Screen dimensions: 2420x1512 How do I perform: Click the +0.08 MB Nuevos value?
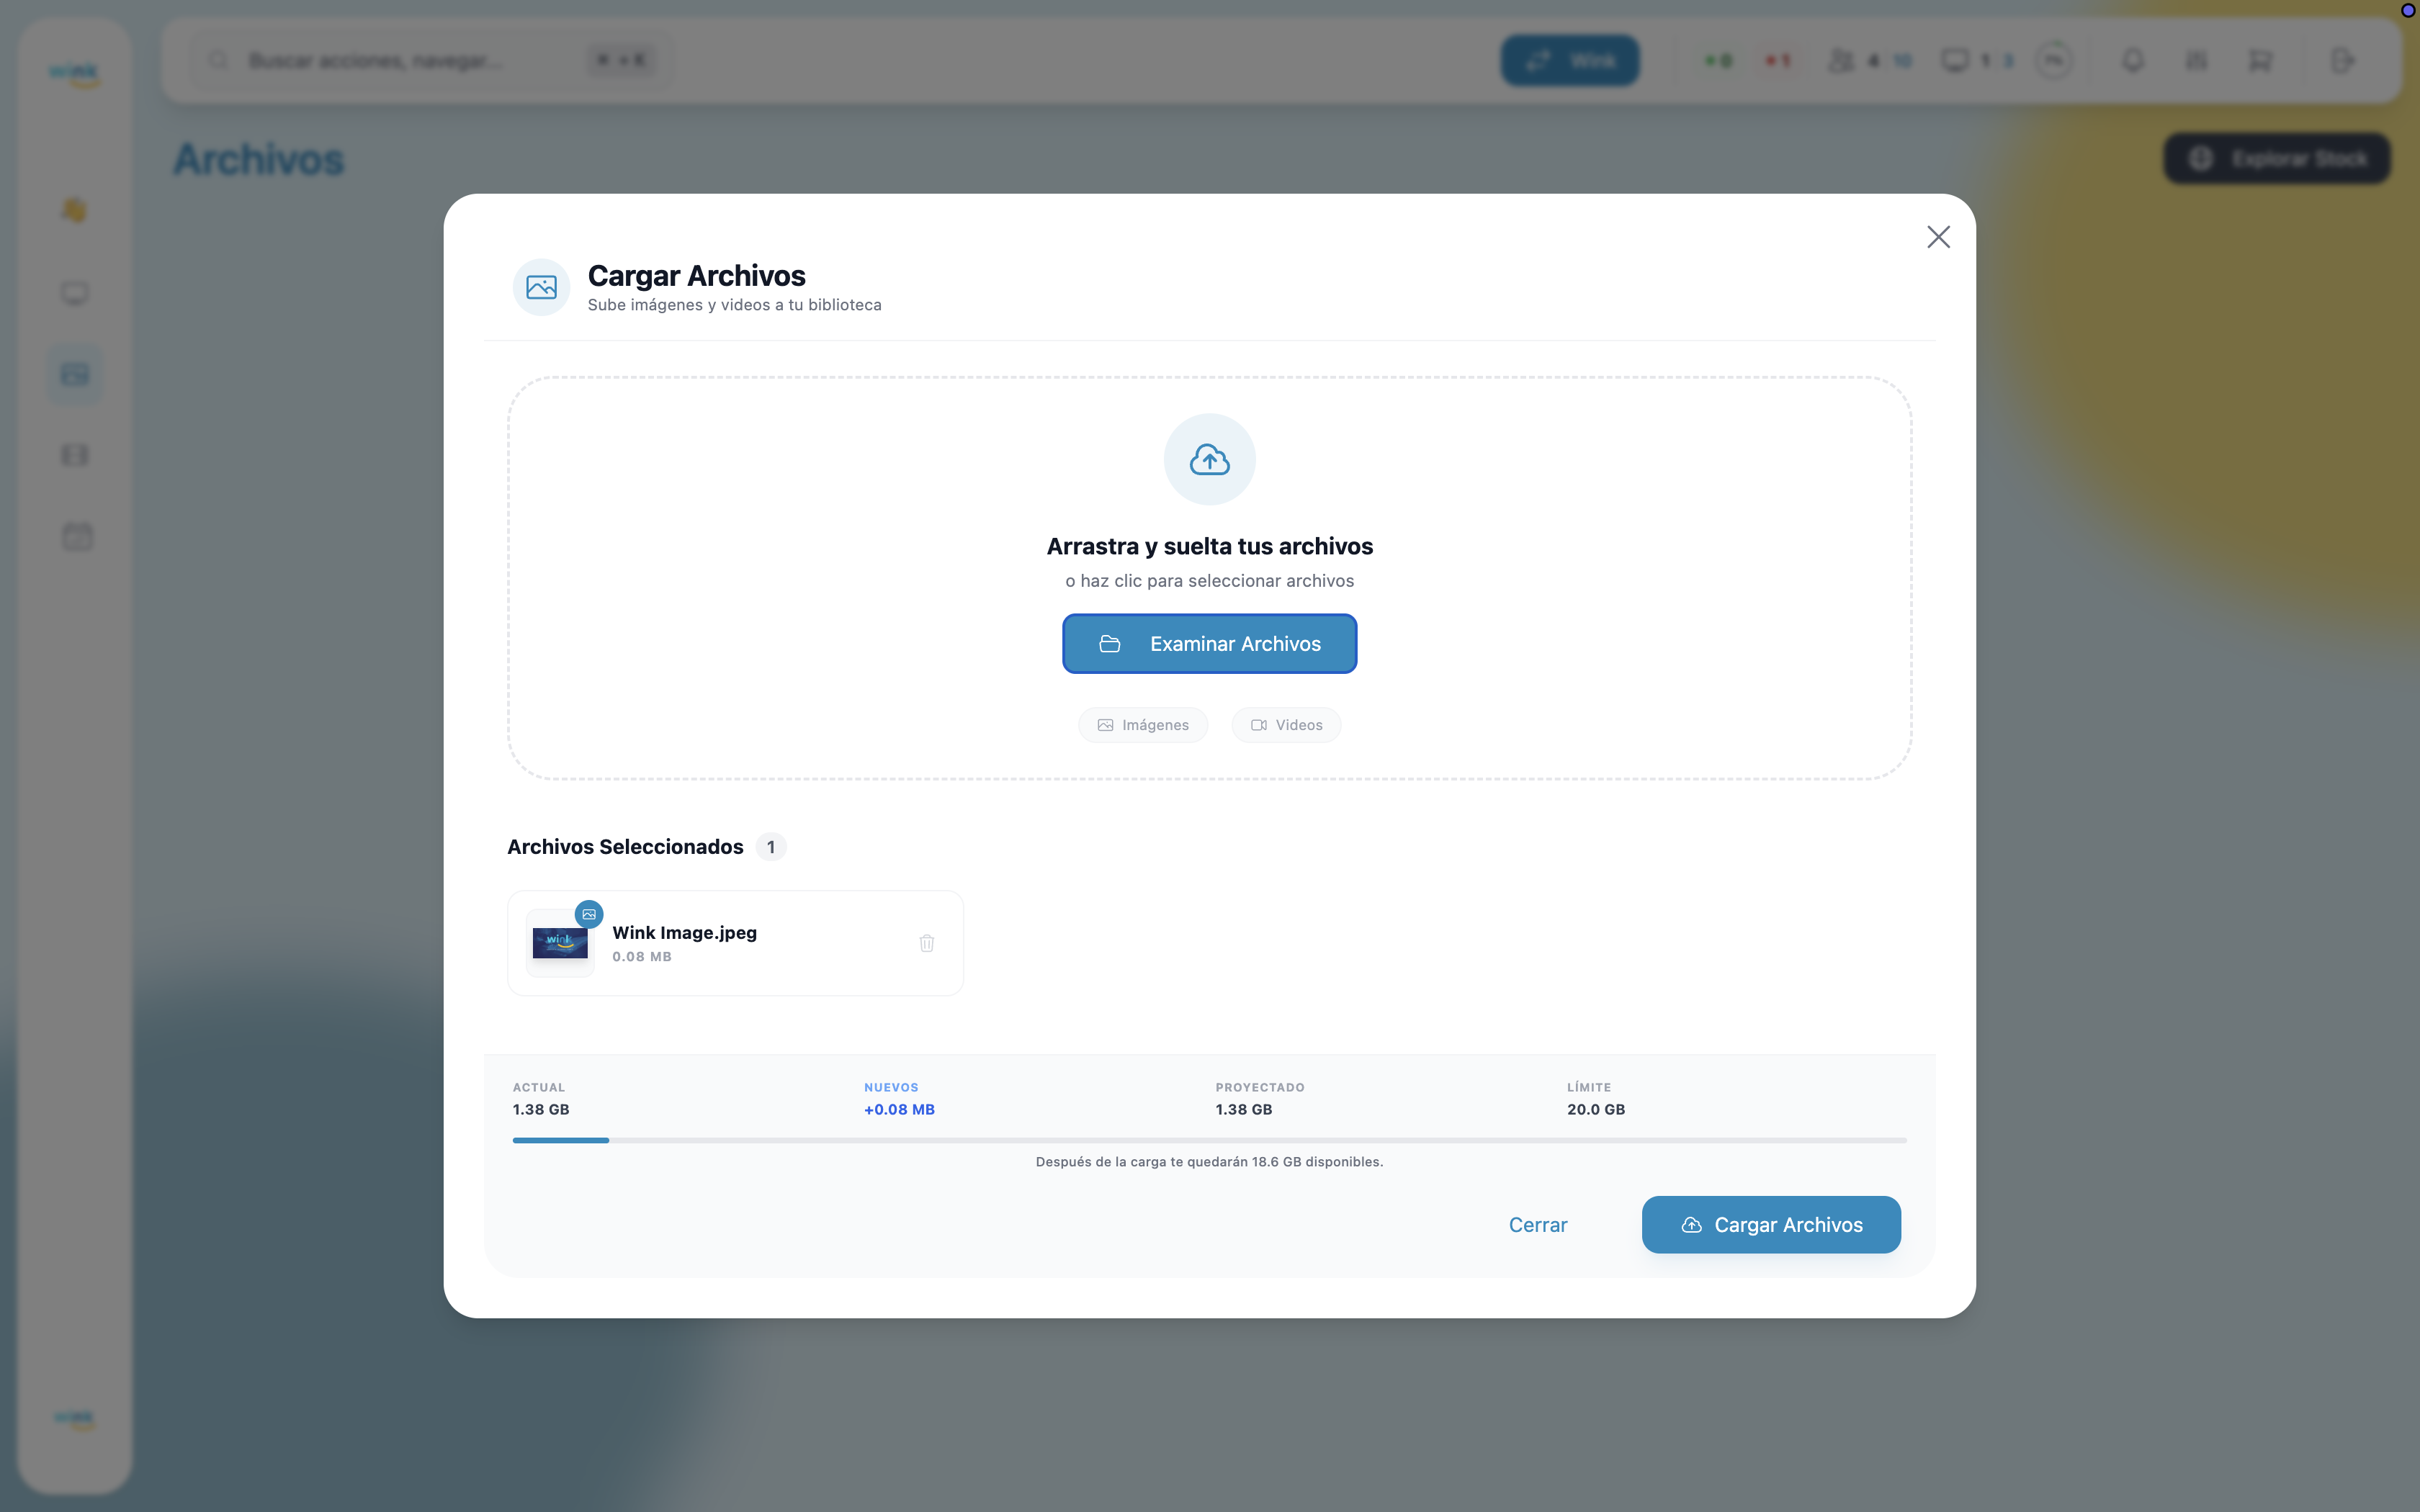coord(899,1109)
